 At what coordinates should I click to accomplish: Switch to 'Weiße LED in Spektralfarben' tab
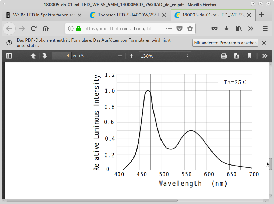point(44,15)
